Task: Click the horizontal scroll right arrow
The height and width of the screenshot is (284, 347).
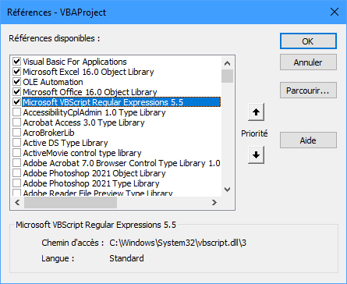Action: [x=214, y=202]
